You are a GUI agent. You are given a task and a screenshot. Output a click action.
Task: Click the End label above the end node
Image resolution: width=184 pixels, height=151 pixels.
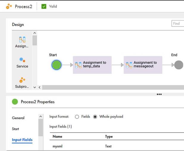174,55
